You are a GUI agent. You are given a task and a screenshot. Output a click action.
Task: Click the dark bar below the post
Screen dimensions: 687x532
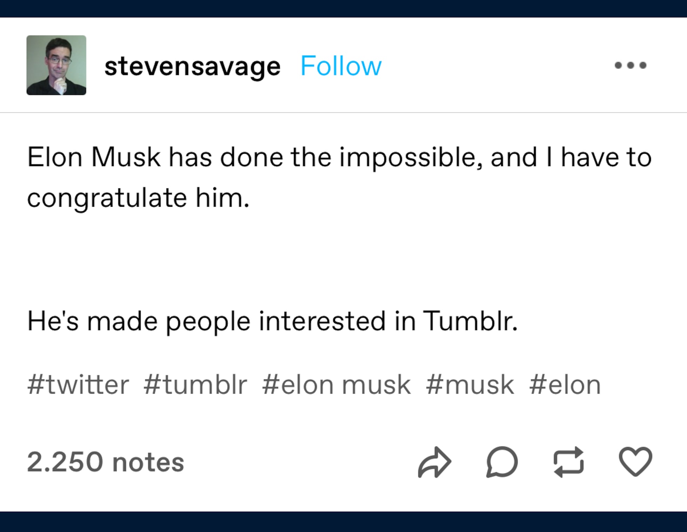[343, 521]
